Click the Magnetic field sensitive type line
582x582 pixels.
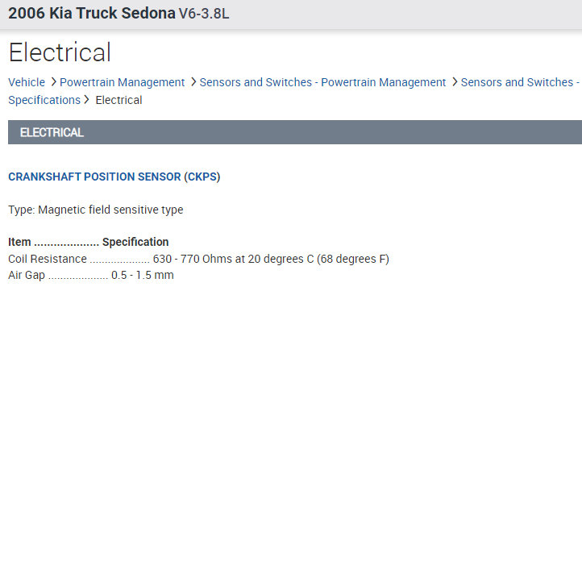pyautogui.click(x=96, y=210)
